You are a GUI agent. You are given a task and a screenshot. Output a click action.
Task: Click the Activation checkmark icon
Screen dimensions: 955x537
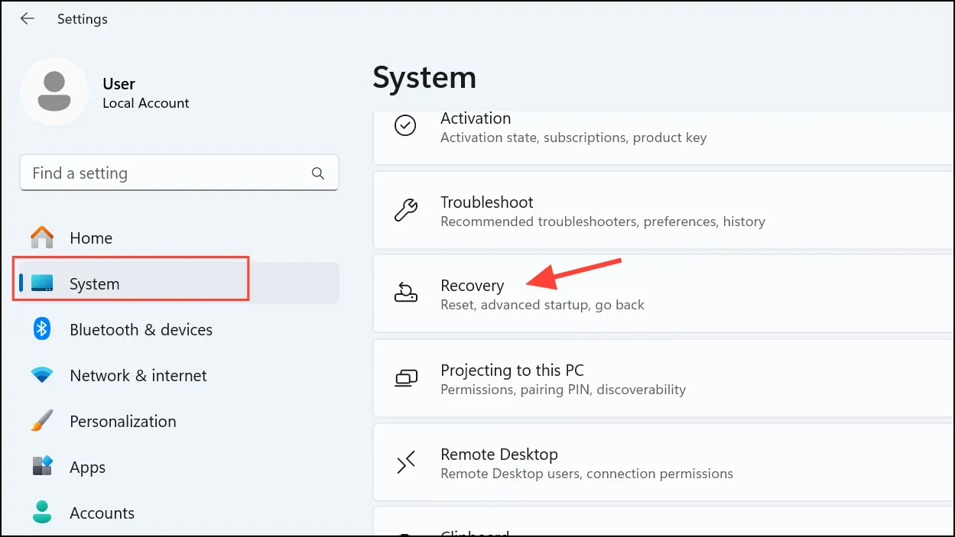405,126
